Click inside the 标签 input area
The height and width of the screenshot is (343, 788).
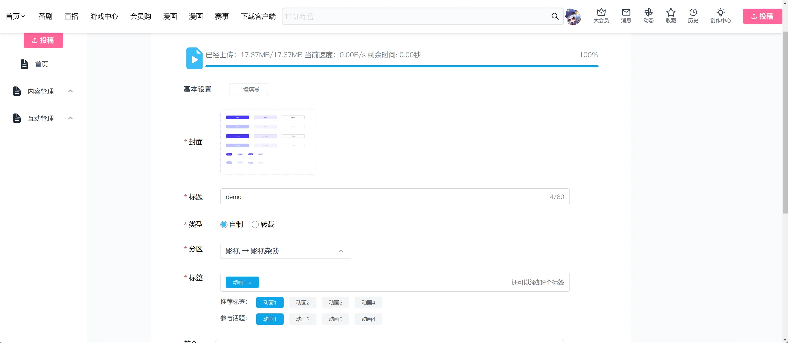[x=395, y=282]
